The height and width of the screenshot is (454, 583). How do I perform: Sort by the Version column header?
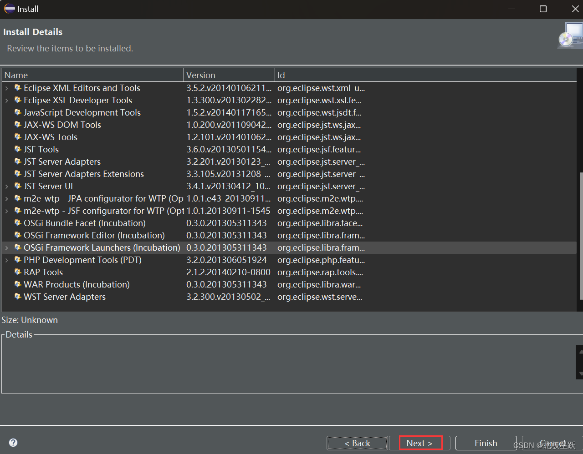pos(230,75)
